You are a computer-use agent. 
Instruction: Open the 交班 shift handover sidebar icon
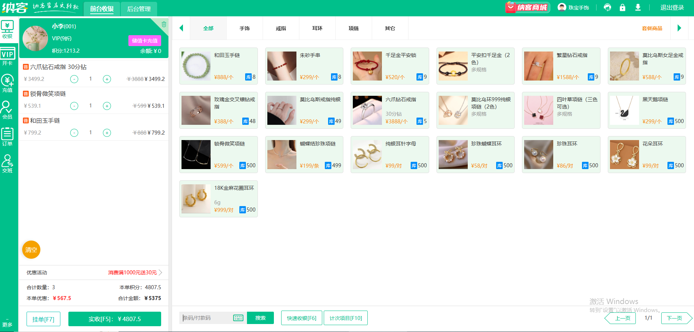point(7,164)
